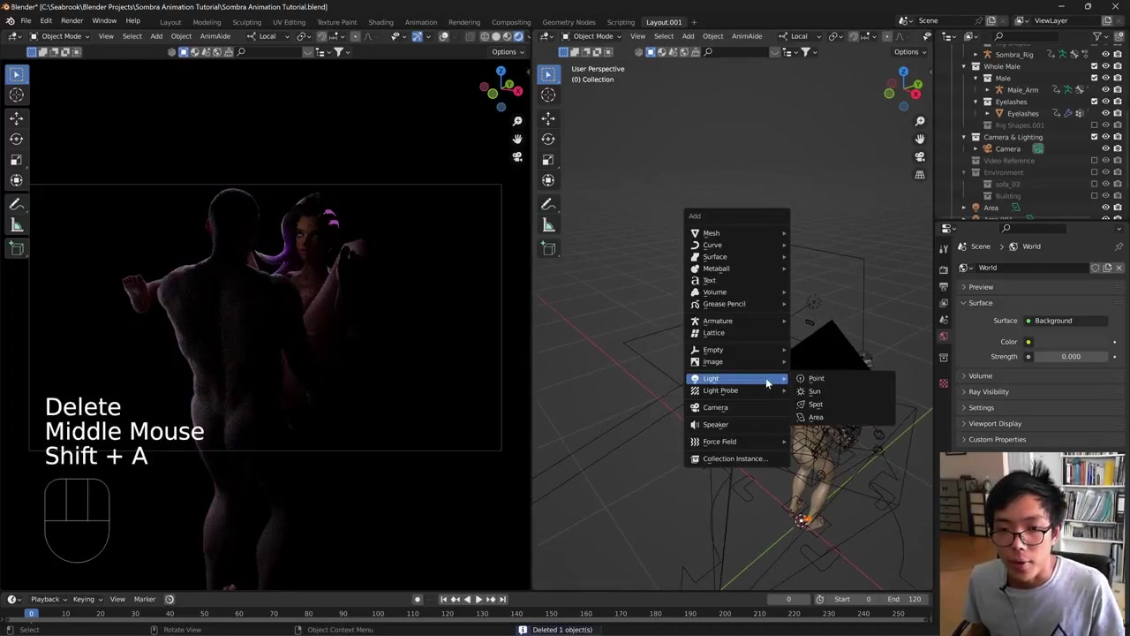Select the Move tool in right viewport
Image resolution: width=1130 pixels, height=636 pixels.
(x=548, y=117)
